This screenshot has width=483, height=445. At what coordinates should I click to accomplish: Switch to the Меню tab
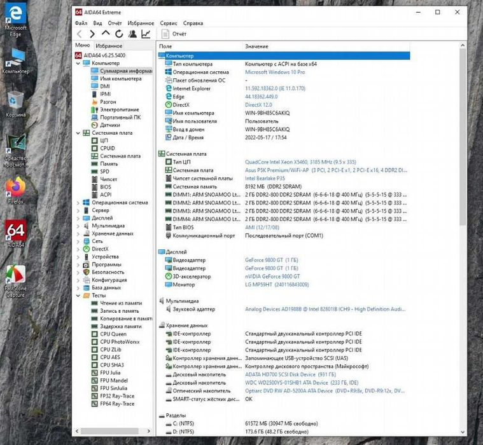(x=83, y=45)
